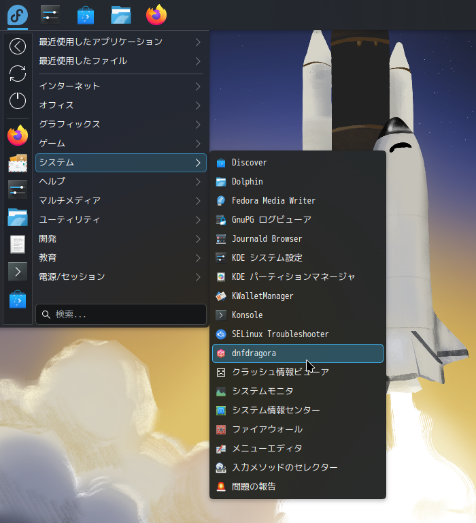Open System Settings from the top panel
The height and width of the screenshot is (523, 476).
click(x=50, y=15)
